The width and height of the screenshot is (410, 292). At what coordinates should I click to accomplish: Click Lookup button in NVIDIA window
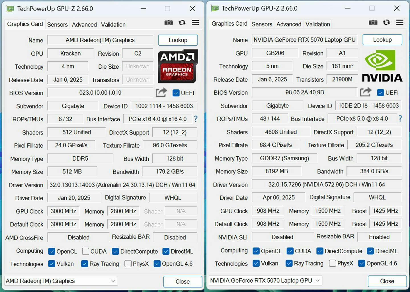pyautogui.click(x=382, y=40)
